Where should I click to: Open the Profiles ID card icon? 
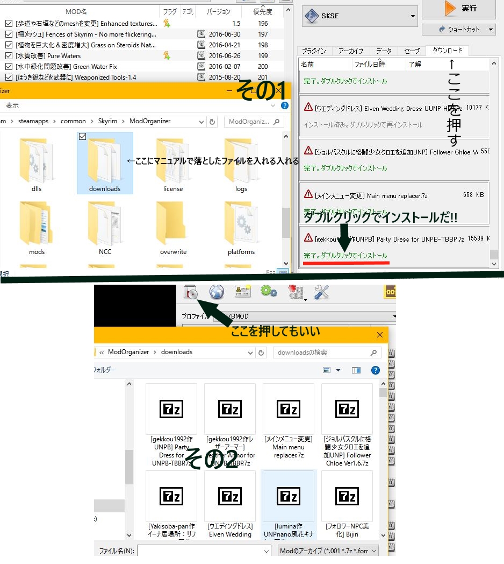(x=243, y=292)
